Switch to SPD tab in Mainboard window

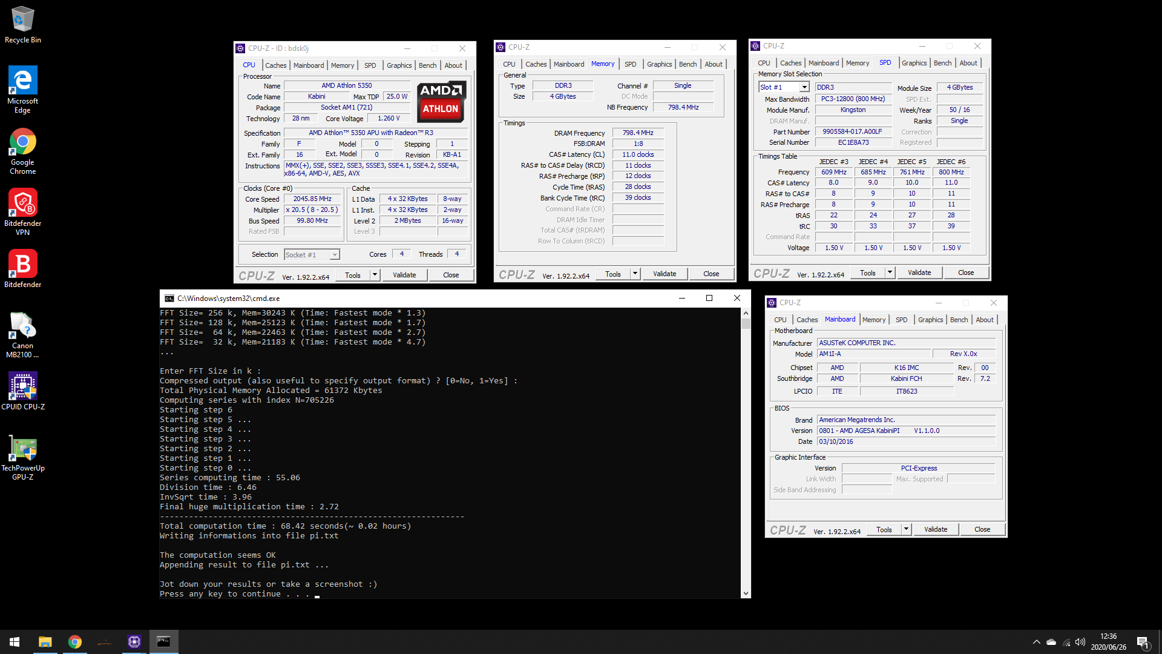pos(901,320)
